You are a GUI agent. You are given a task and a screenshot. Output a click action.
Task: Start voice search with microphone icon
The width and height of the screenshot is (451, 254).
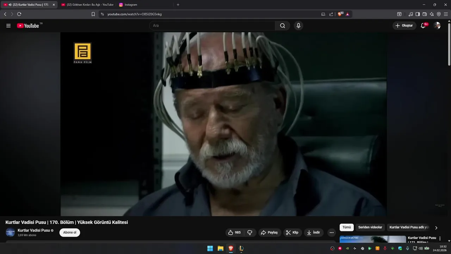point(298,26)
